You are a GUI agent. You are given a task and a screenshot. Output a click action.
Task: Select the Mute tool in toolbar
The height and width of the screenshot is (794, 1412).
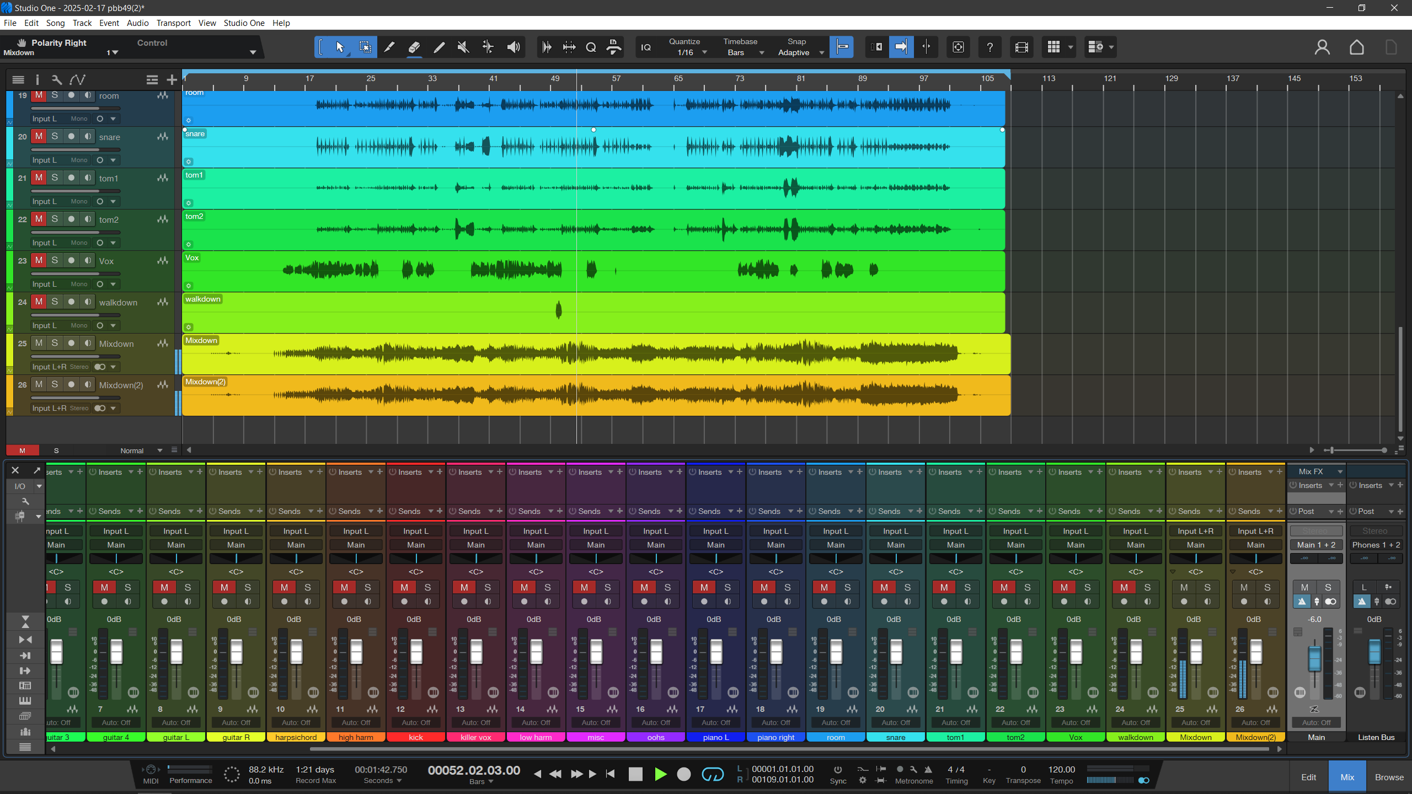[x=463, y=47]
